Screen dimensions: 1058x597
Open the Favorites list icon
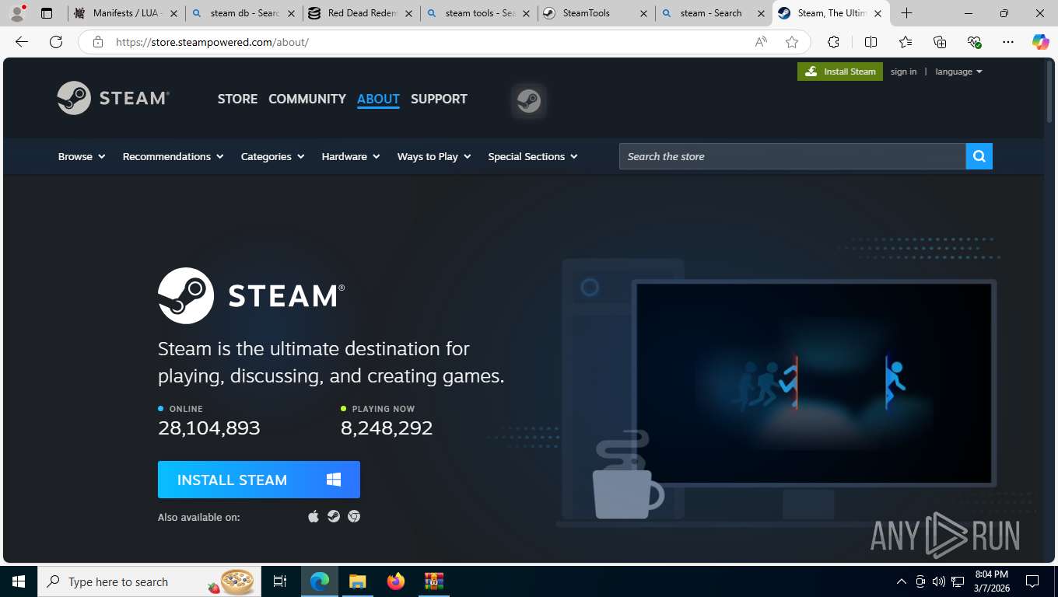click(906, 42)
